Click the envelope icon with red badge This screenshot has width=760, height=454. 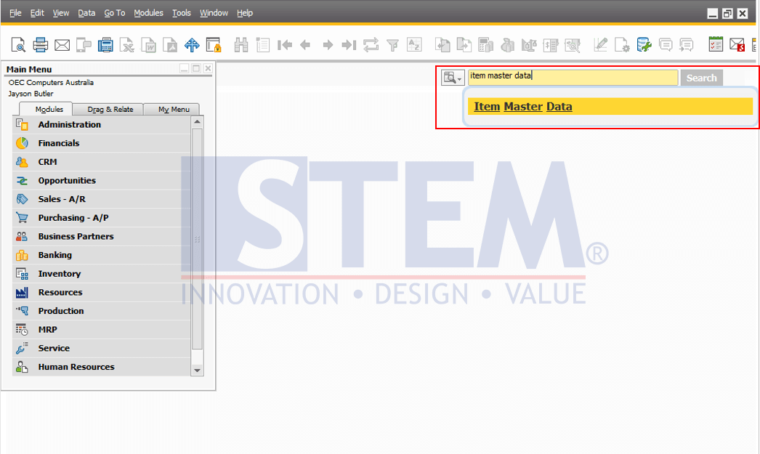(x=737, y=45)
